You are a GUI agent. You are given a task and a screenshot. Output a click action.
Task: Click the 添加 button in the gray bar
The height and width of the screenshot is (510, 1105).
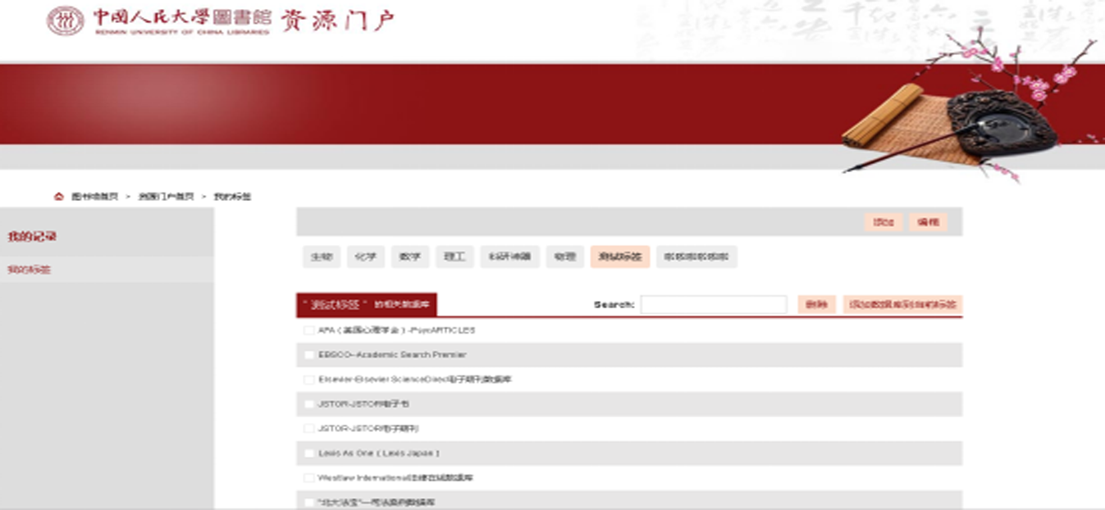coord(884,222)
